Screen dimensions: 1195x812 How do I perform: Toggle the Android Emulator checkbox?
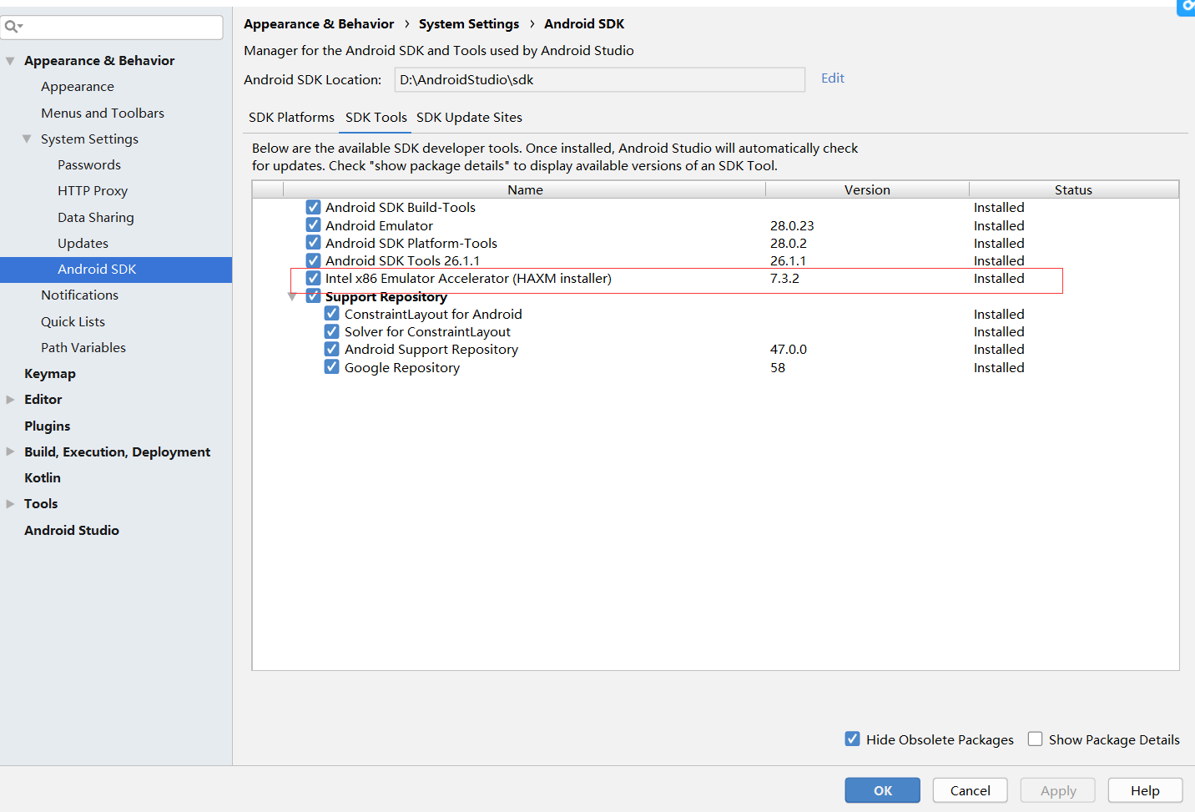point(313,225)
